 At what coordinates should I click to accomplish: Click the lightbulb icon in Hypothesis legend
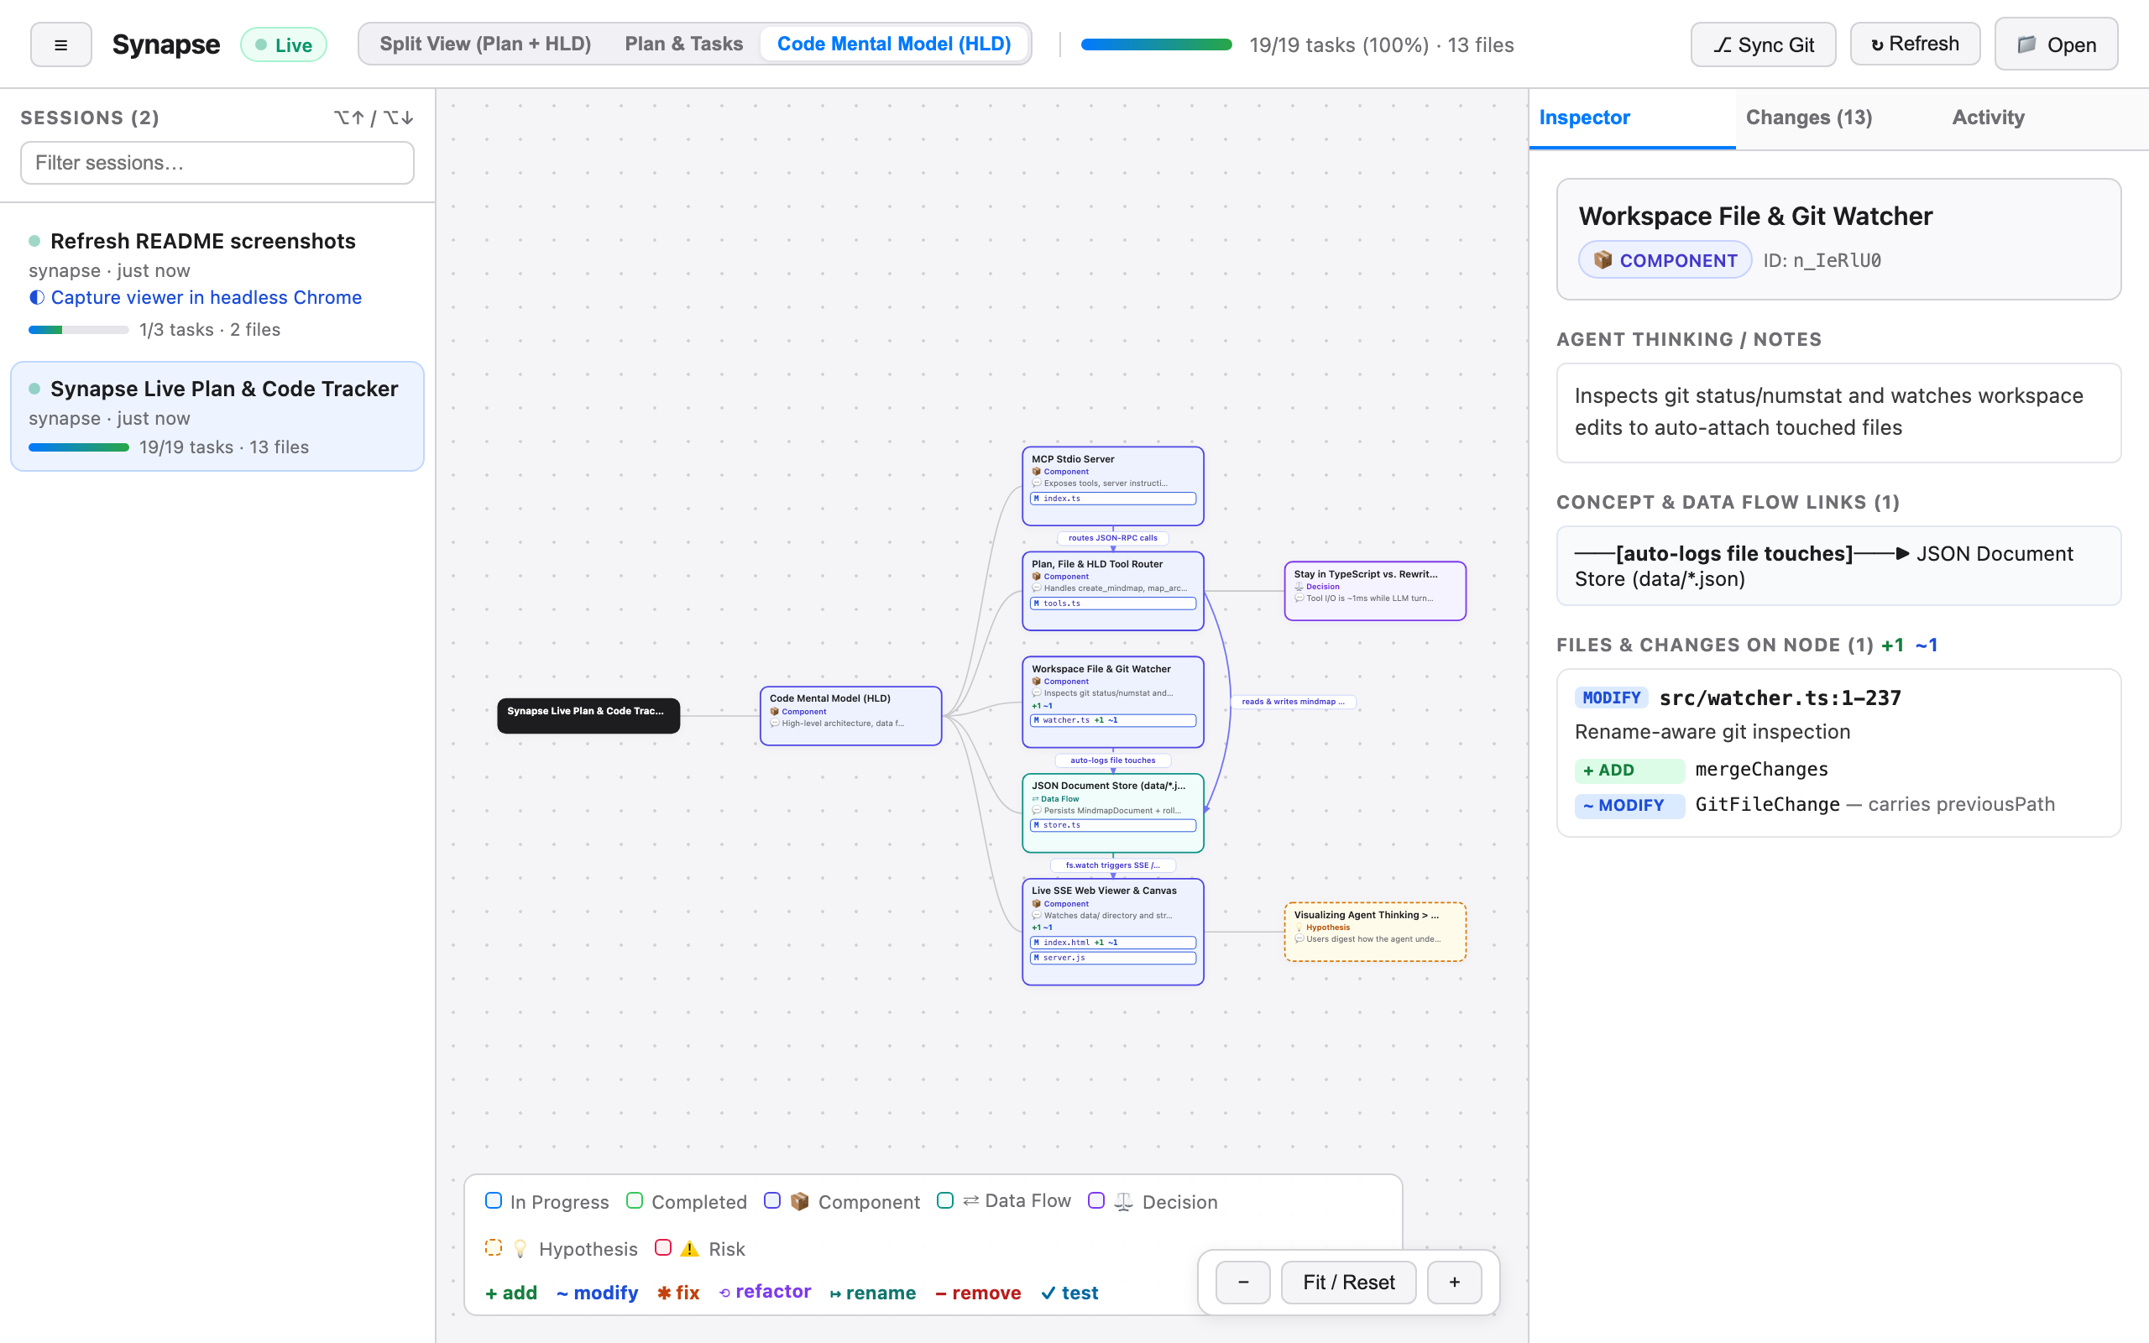520,1248
